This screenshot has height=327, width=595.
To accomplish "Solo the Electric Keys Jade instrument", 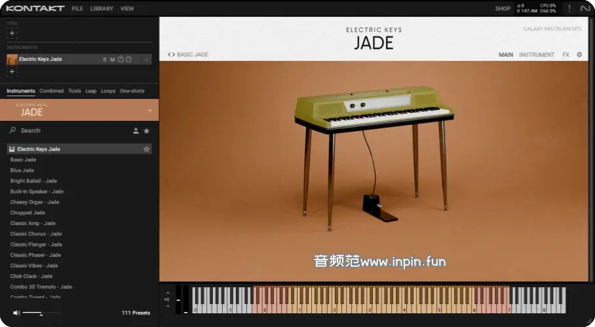I will 104,60.
